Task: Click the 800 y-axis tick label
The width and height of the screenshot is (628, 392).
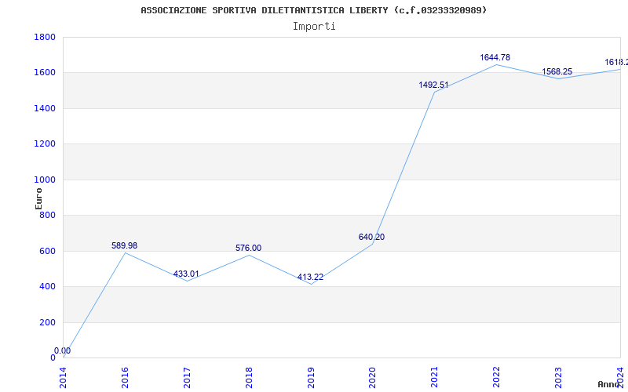Action: 48,216
